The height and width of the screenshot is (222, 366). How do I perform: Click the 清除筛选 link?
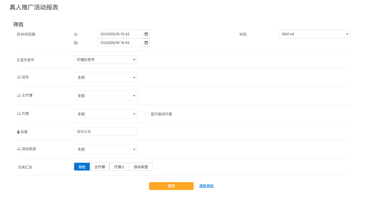(x=206, y=186)
